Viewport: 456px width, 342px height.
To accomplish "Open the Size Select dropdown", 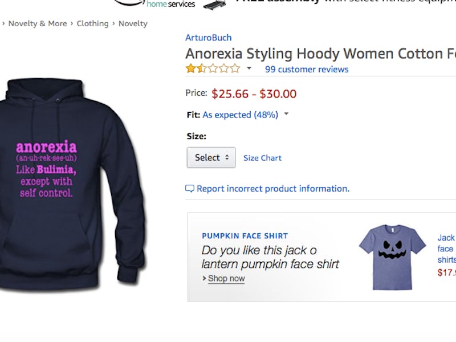I will pyautogui.click(x=211, y=157).
